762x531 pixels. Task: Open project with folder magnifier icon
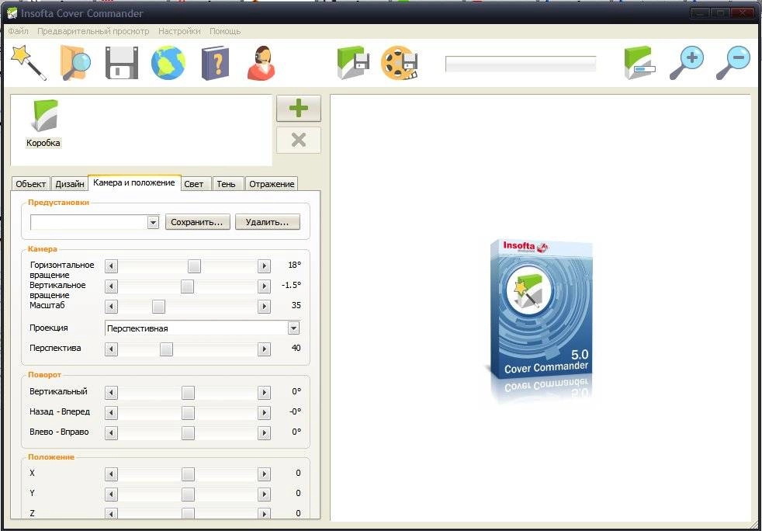click(75, 63)
